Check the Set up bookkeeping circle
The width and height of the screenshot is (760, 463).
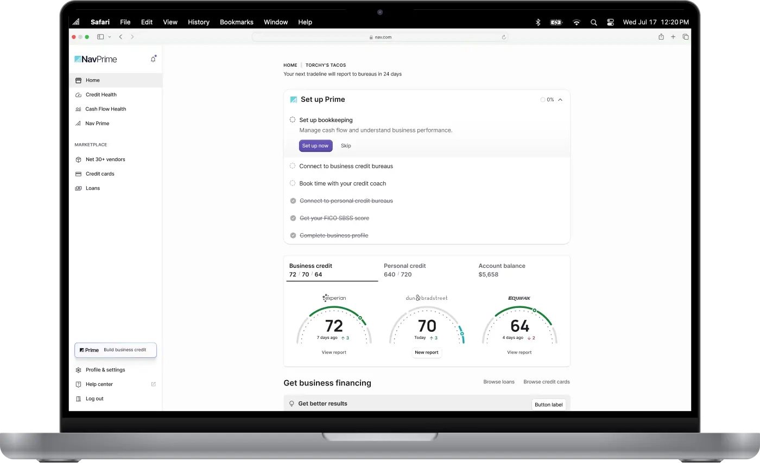click(293, 120)
